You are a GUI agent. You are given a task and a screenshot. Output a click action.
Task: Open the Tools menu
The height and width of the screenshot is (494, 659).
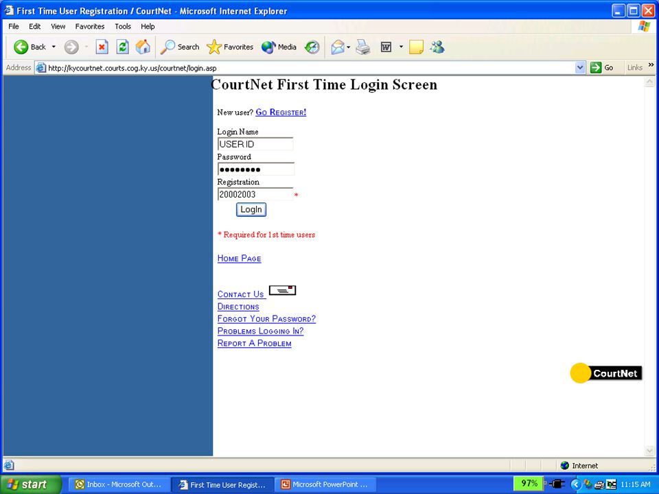(x=123, y=27)
